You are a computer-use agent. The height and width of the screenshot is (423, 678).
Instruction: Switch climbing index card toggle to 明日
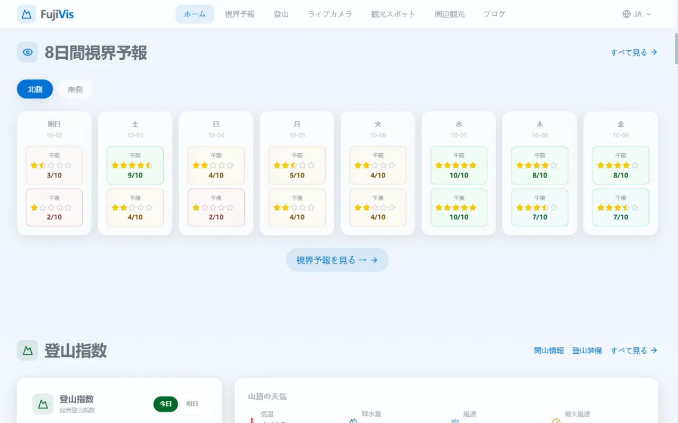192,404
